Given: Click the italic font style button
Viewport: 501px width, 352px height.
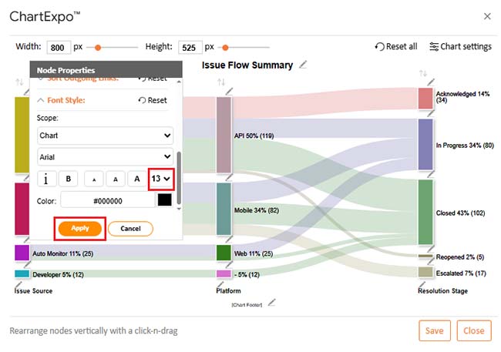Looking at the screenshot, I should coord(46,179).
